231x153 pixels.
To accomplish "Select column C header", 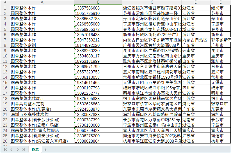I will pos(152,2).
